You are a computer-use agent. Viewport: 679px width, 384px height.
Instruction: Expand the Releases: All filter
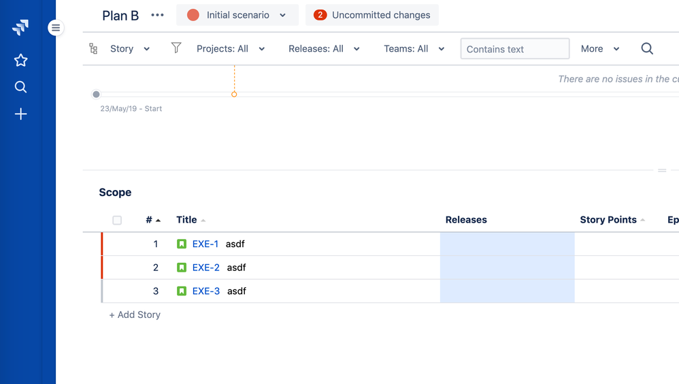tap(324, 48)
